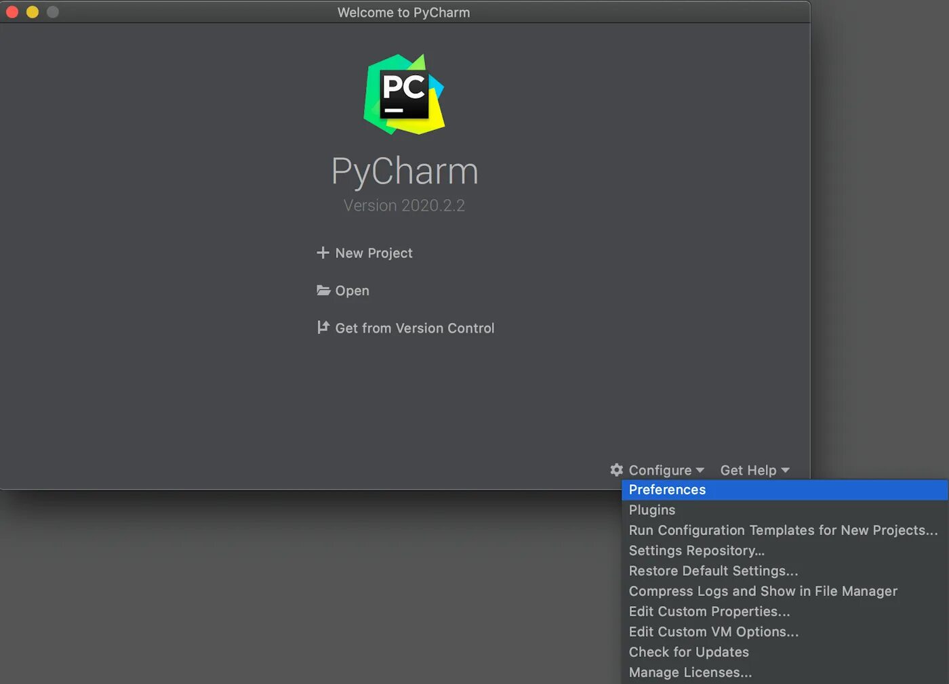
Task: Minimize the Welcome window with yellow button
Action: coord(33,12)
